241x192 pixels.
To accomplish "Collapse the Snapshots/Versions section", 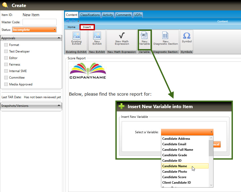I will pos(59,106).
